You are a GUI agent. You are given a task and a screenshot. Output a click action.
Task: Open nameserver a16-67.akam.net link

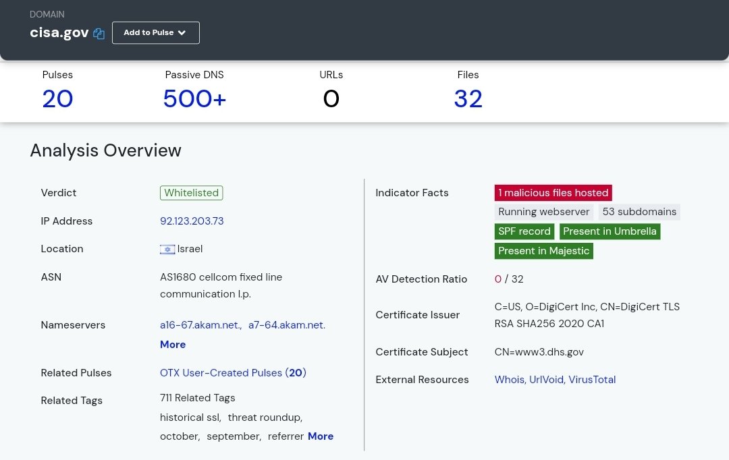pos(200,325)
